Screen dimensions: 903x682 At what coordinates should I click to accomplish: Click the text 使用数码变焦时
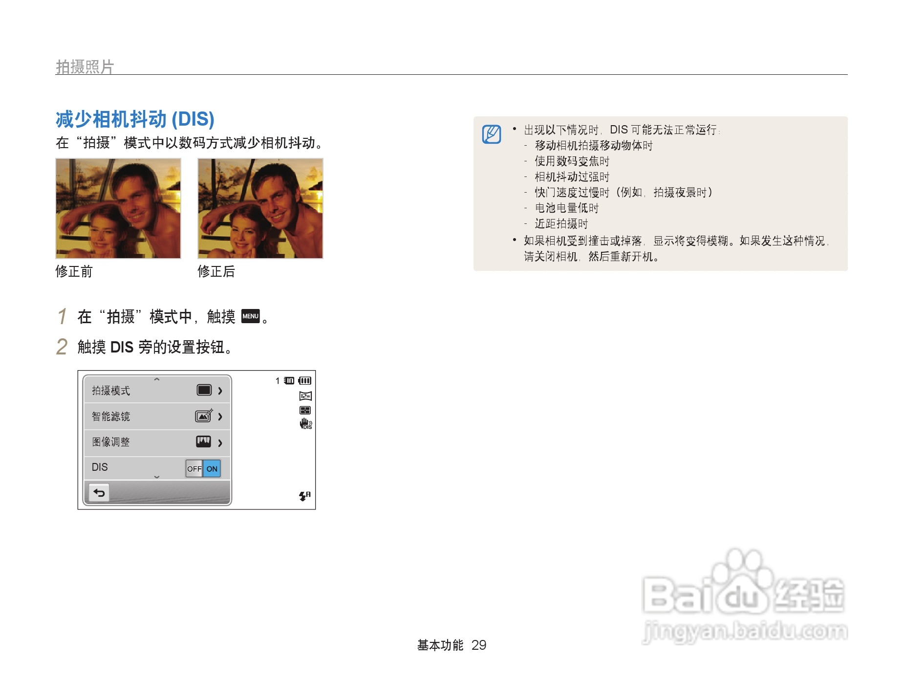(x=572, y=161)
